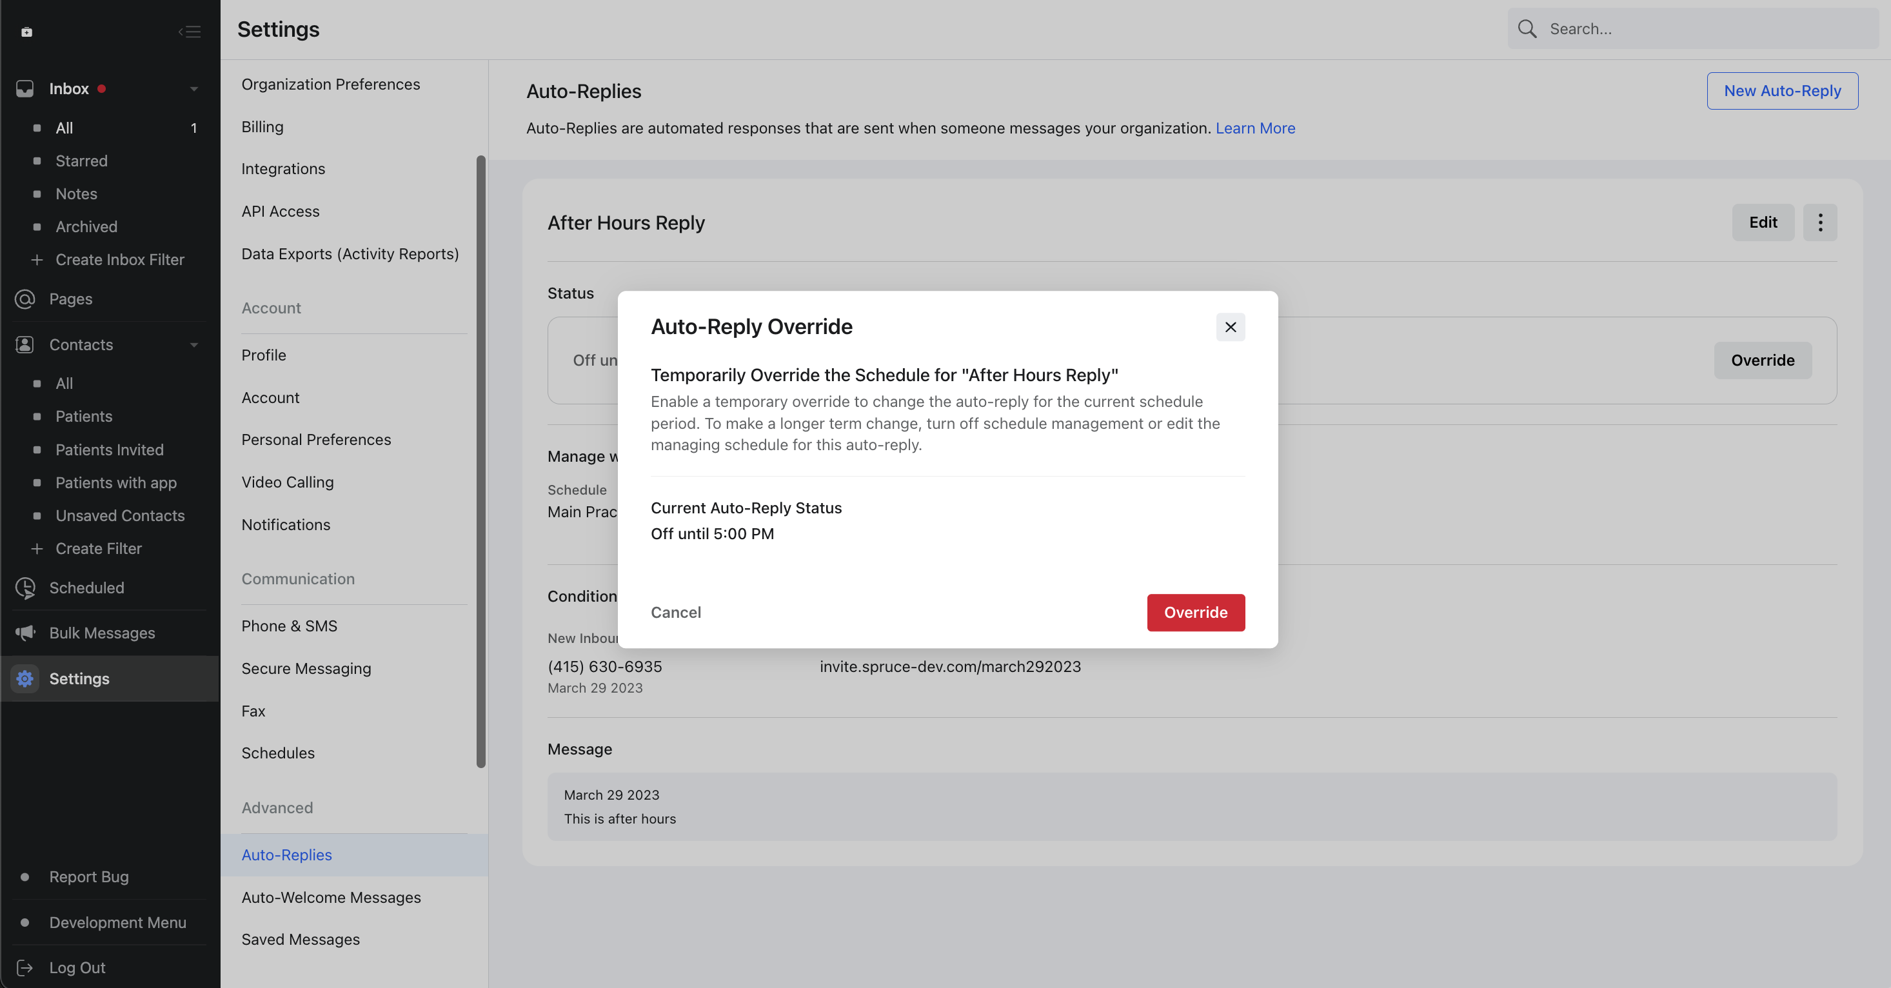Open the three-dot options menu
1891x988 pixels.
click(1820, 222)
